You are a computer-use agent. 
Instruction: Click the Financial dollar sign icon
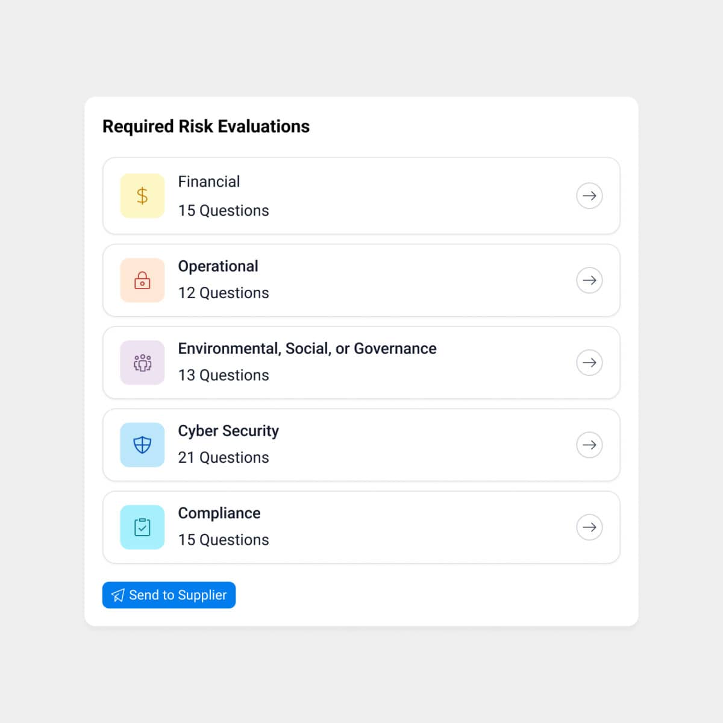pyautogui.click(x=142, y=196)
